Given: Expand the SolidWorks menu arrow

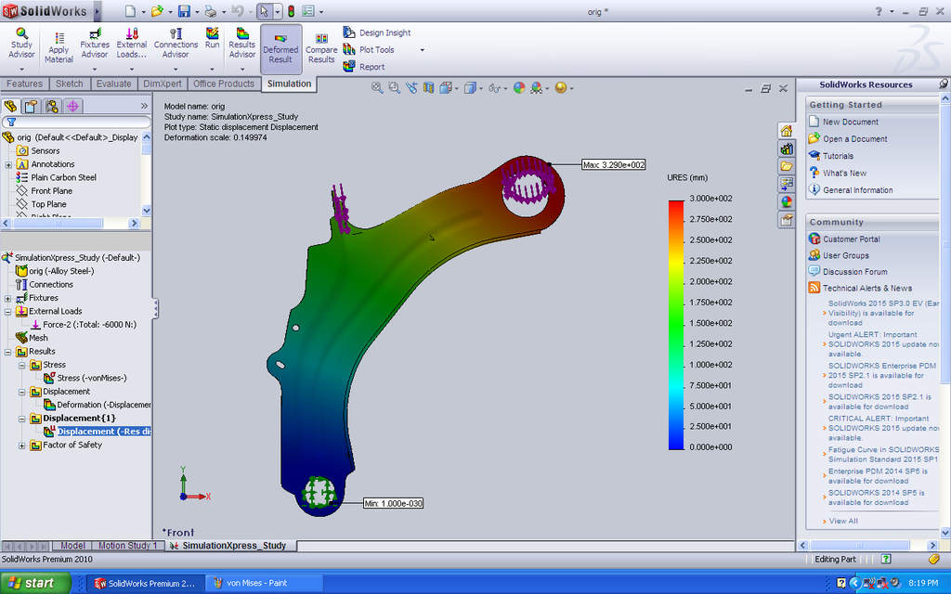Looking at the screenshot, I should 97,11.
